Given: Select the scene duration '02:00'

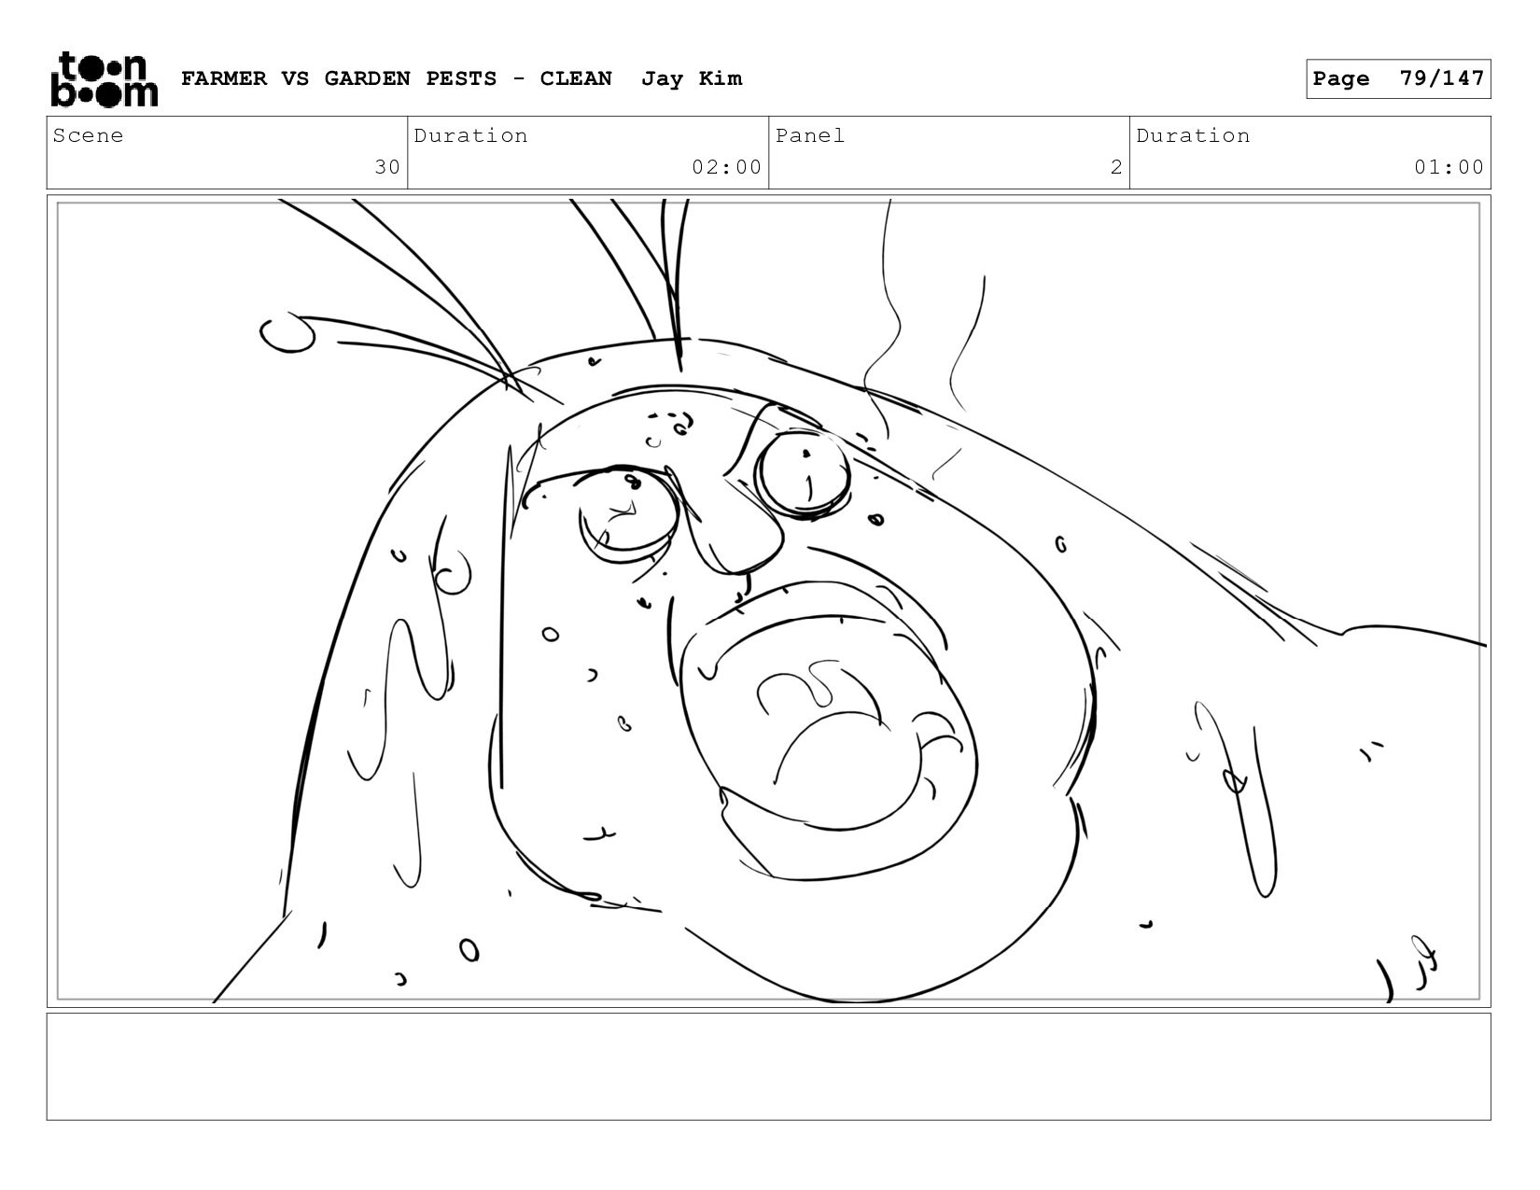Looking at the screenshot, I should (x=726, y=167).
